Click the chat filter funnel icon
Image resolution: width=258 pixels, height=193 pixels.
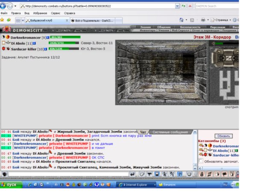point(149,174)
